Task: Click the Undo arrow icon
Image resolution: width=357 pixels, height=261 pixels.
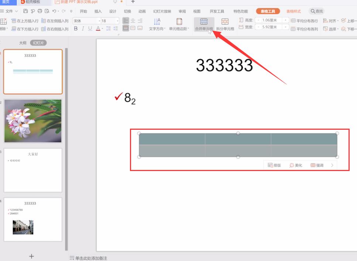Action: (x=54, y=11)
